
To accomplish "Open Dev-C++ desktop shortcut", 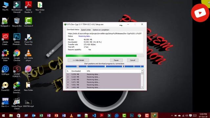I will tap(5, 103).
